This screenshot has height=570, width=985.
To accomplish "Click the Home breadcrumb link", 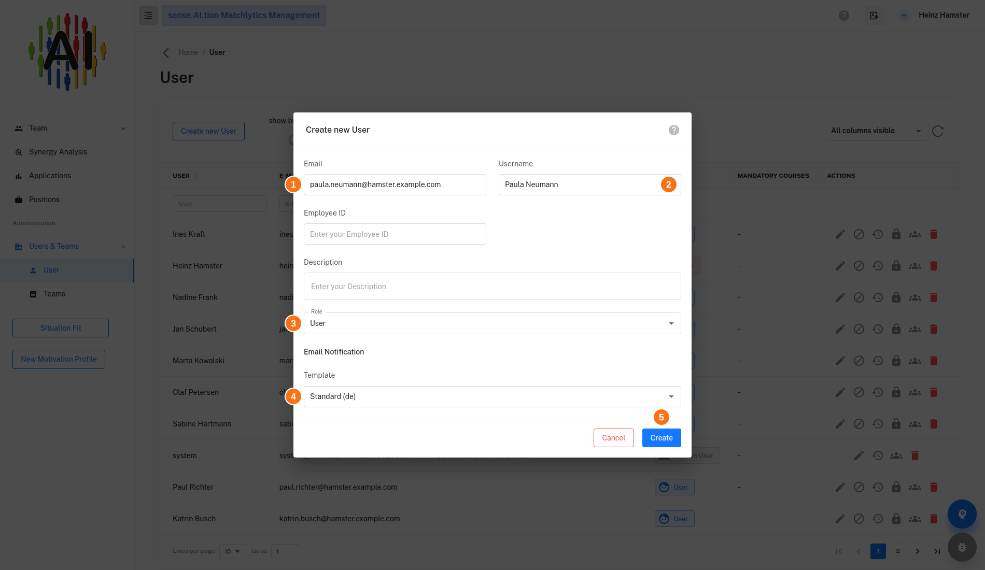I will [x=188, y=52].
